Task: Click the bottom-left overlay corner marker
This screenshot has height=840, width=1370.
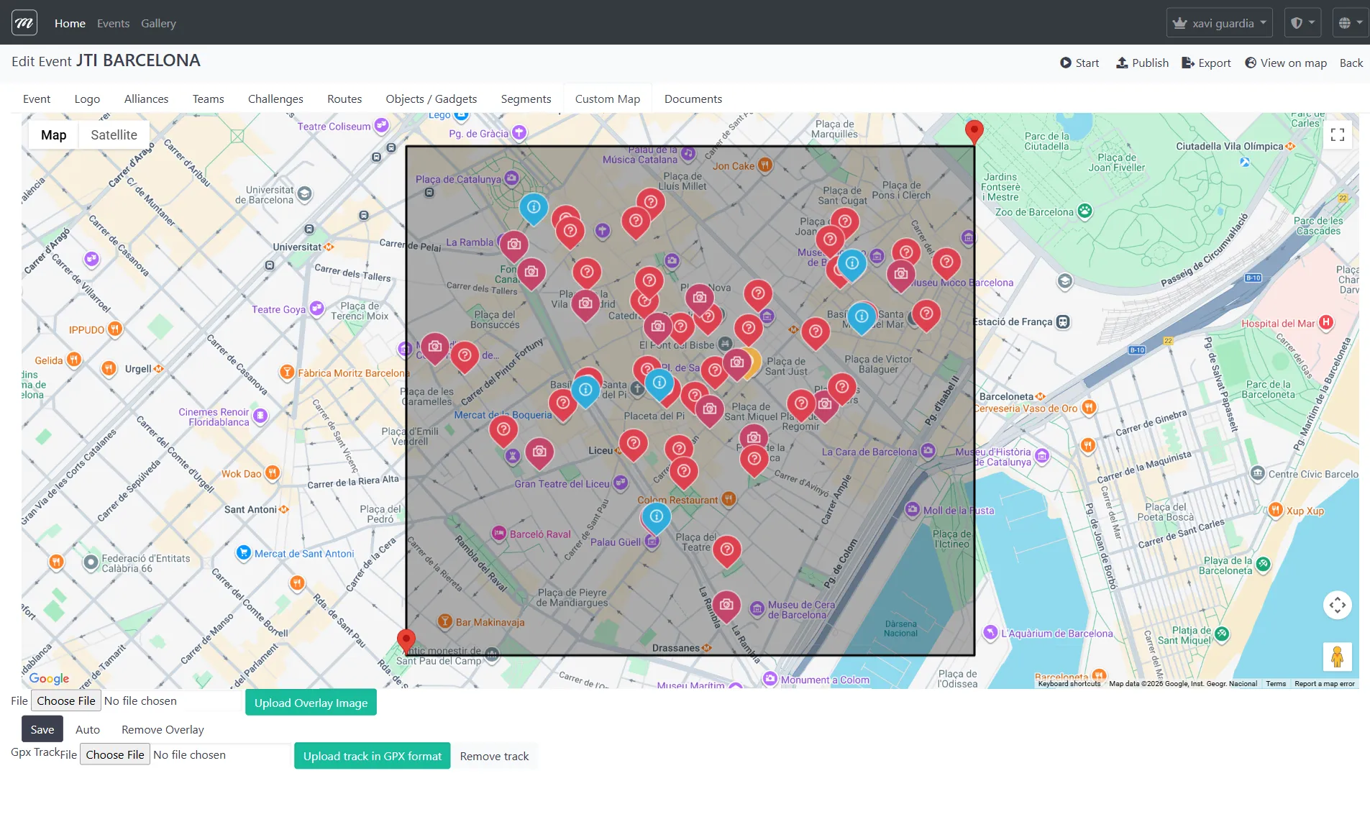Action: (x=406, y=639)
